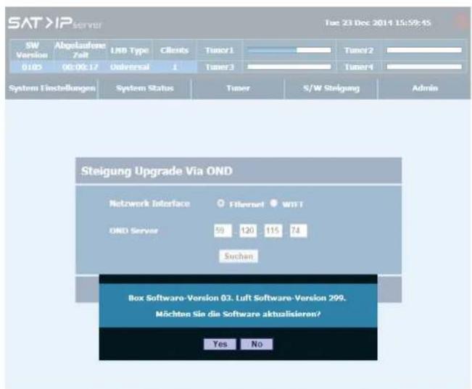This screenshot has height=389, width=472.
Task: Open the S/W Steigung tab
Action: (331, 88)
